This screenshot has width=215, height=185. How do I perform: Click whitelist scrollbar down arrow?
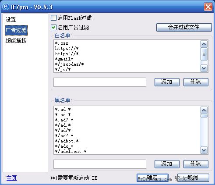tap(204, 68)
